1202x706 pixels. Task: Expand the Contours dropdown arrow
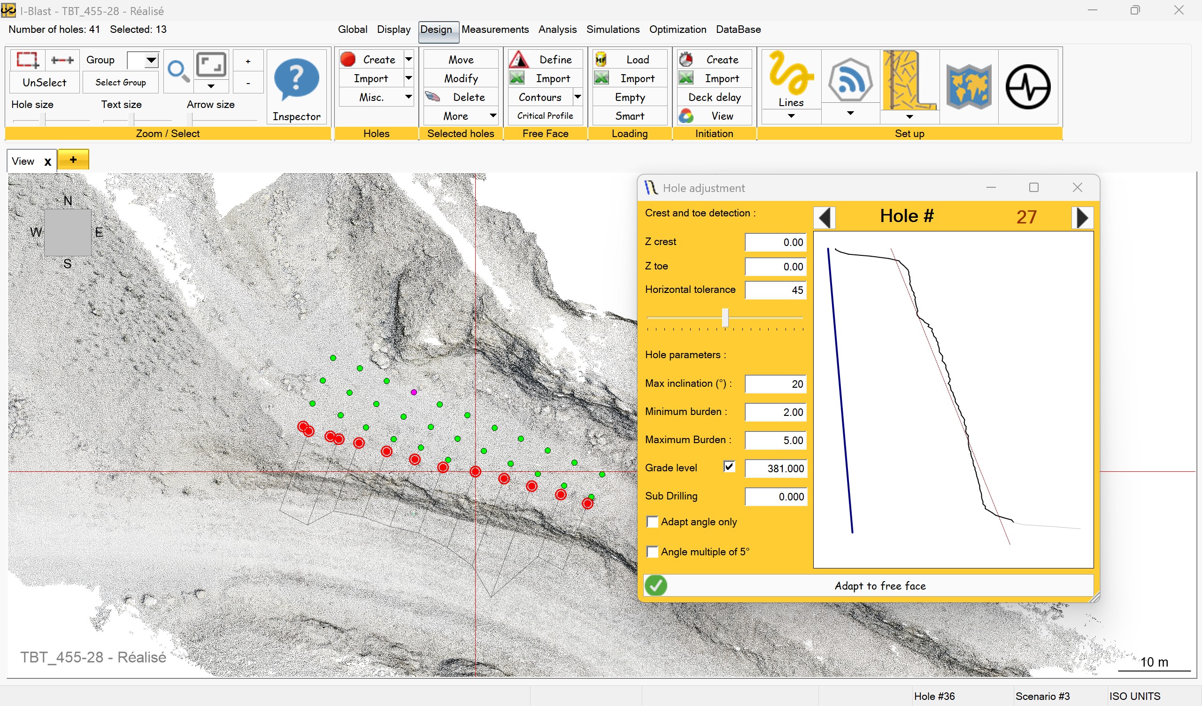pyautogui.click(x=577, y=97)
